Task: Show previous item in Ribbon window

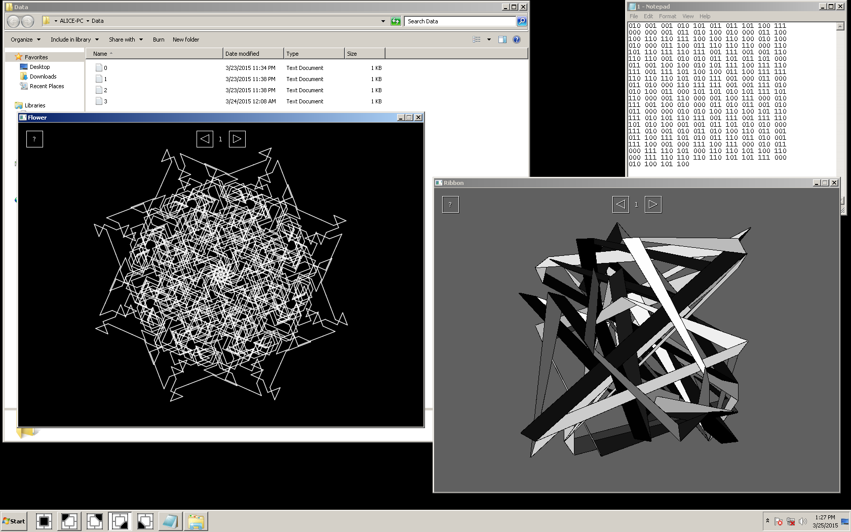Action: pos(621,205)
